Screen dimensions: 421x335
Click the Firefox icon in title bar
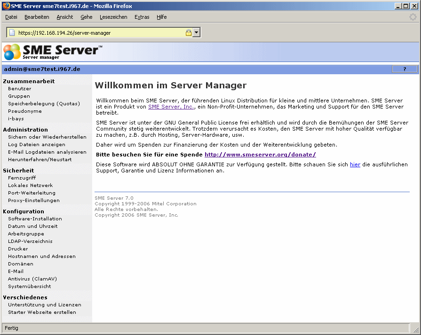coord(6,6)
